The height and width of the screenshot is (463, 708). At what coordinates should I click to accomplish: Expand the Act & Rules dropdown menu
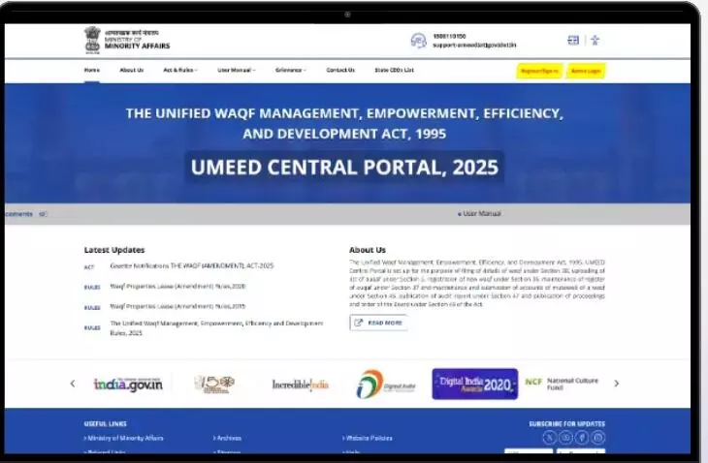(x=179, y=71)
